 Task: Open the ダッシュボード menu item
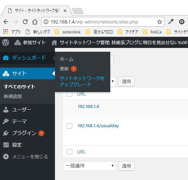27,58
